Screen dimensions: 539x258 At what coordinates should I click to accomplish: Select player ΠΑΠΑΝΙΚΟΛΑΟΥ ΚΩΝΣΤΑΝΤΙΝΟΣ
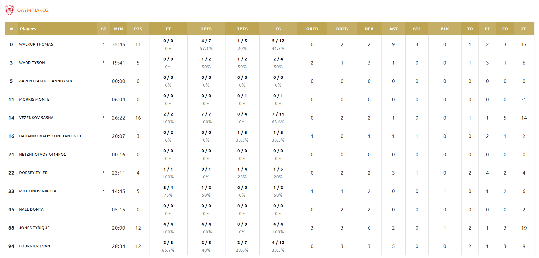(50, 136)
